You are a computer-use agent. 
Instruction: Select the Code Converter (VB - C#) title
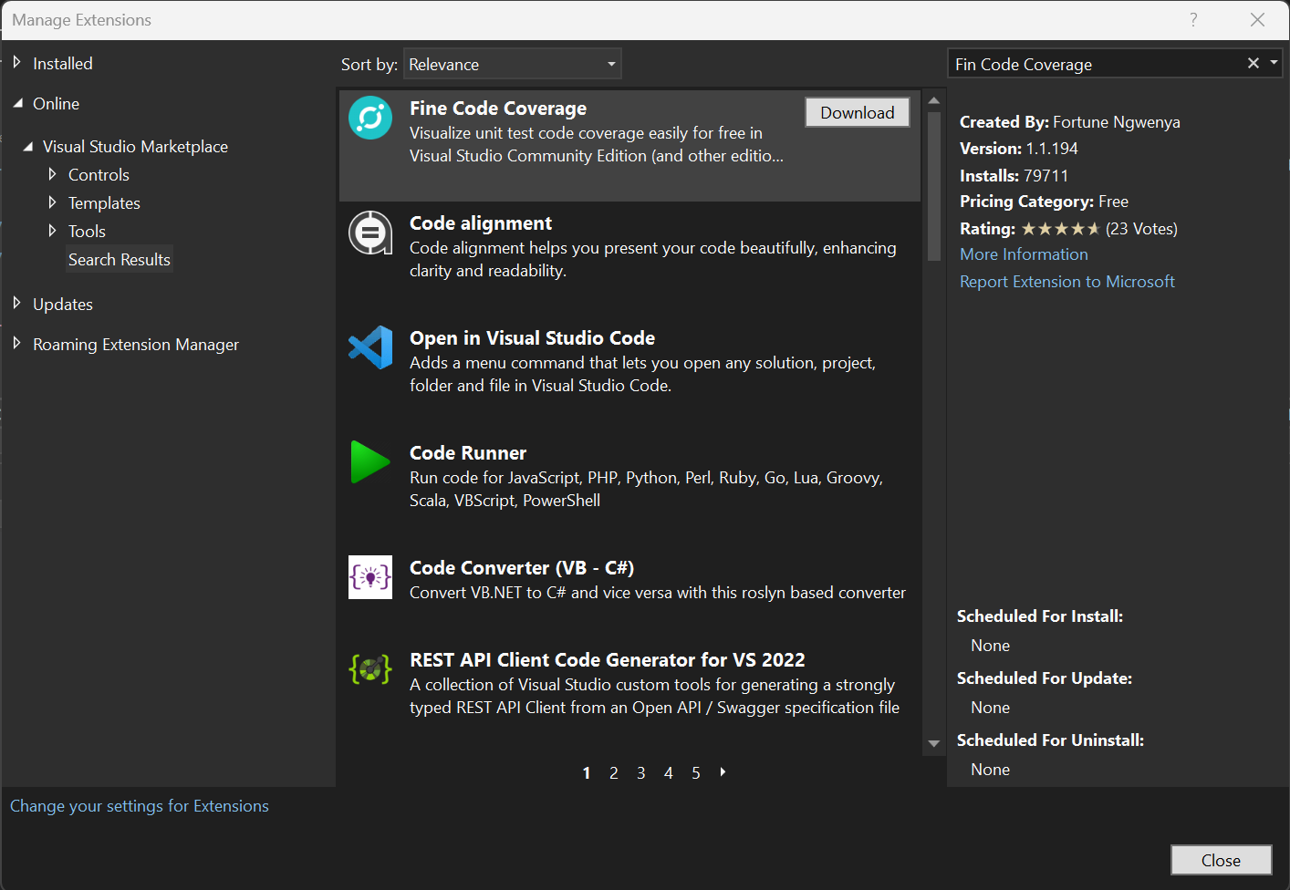point(522,568)
